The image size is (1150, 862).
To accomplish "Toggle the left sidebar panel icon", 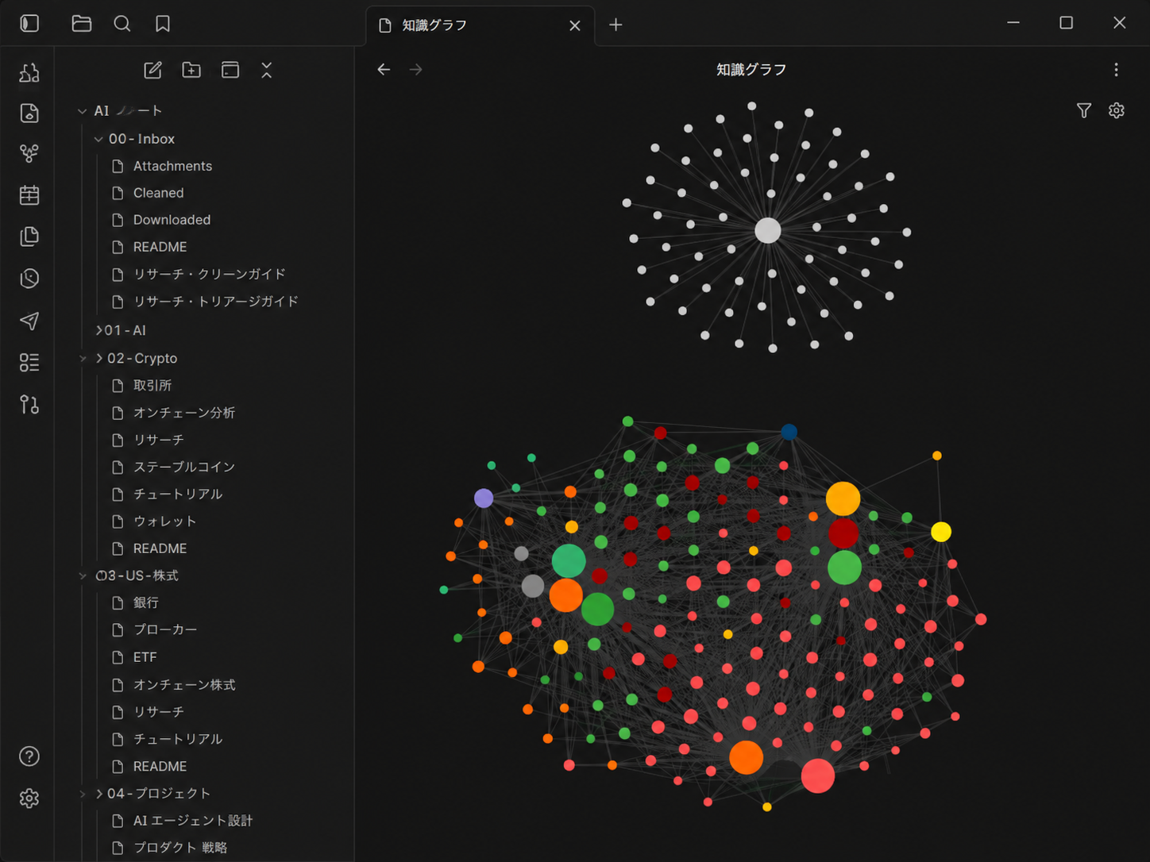I will [29, 24].
